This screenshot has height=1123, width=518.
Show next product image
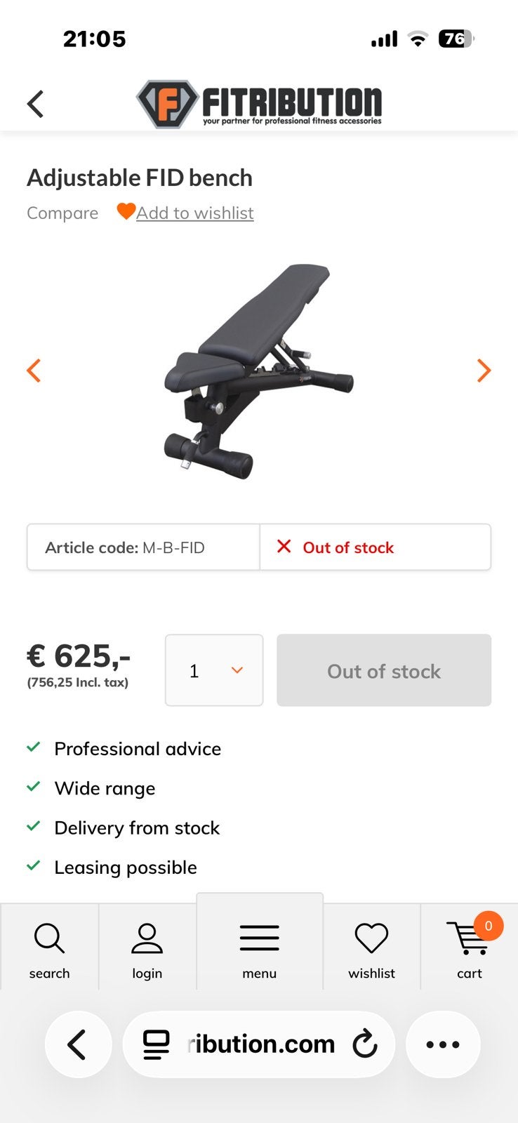(484, 370)
